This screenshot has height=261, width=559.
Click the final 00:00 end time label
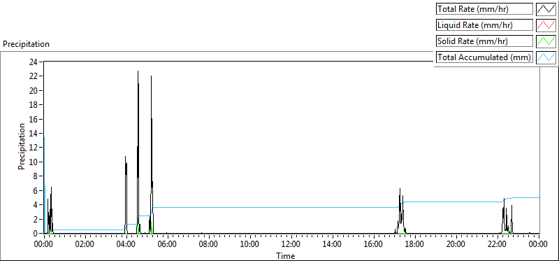pos(538,245)
